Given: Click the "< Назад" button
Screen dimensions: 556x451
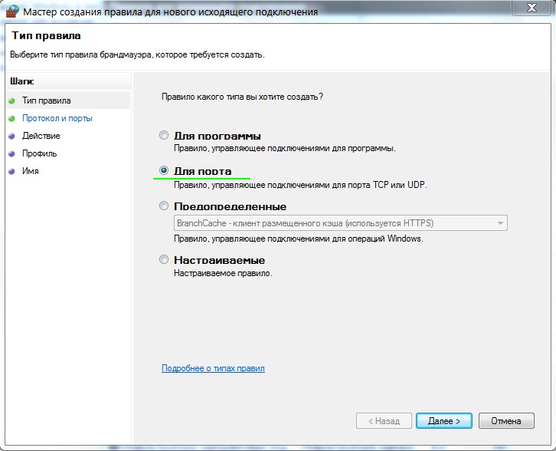Looking at the screenshot, I should 384,421.
